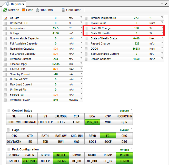Image resolution: width=169 pixels, height=165 pixels.
Task: Click the Pack Configuration value 0x1151
Action: click(x=125, y=150)
